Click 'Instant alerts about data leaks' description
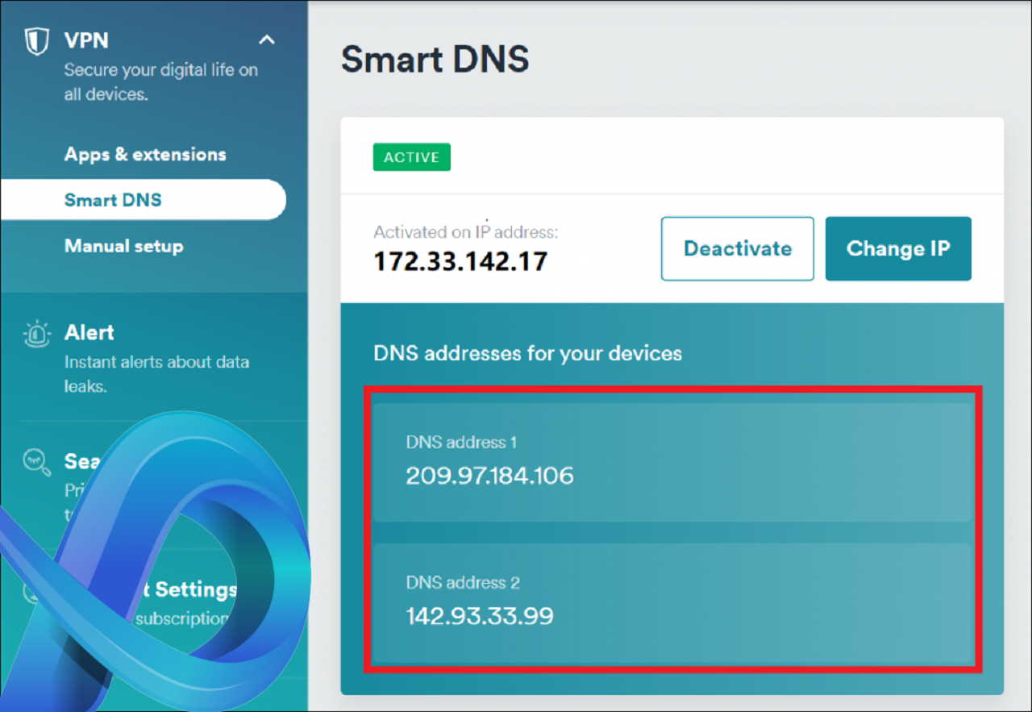Image resolution: width=1032 pixels, height=712 pixels. 156,374
